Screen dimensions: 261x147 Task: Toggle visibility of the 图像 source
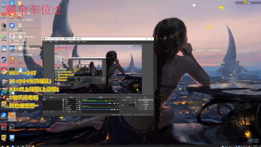tap(77, 100)
